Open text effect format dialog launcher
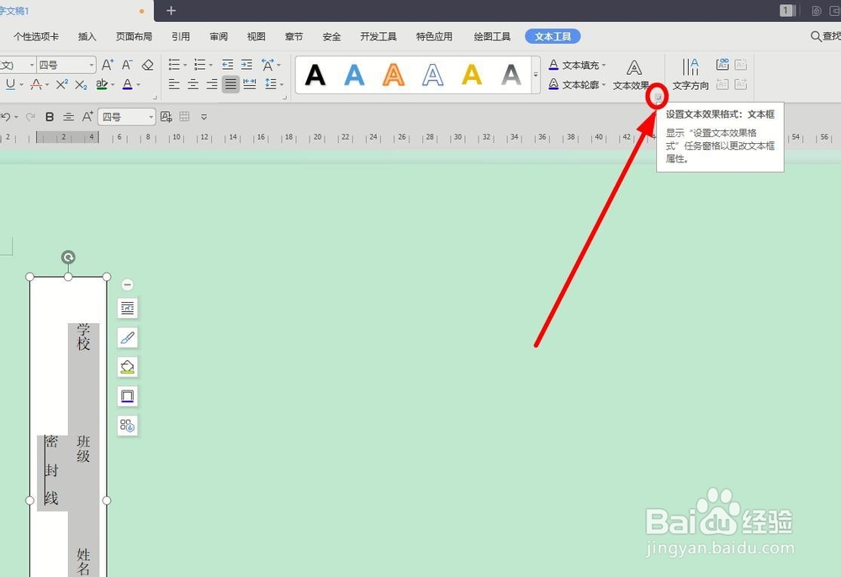This screenshot has width=841, height=577. pyautogui.click(x=659, y=97)
